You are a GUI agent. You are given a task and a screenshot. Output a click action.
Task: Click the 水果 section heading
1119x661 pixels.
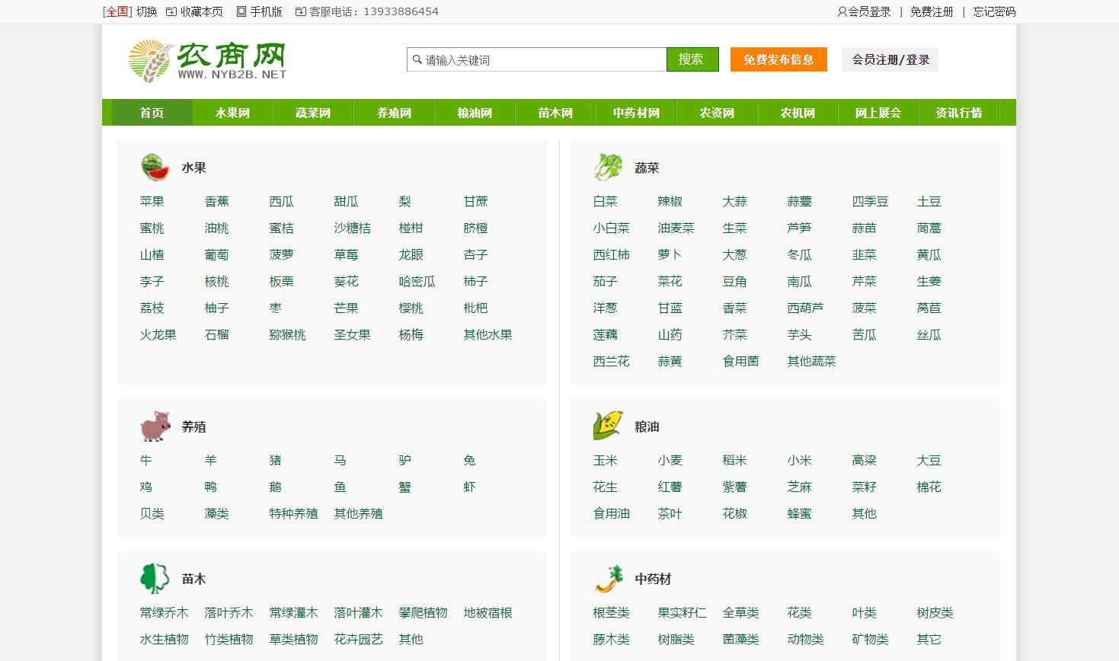[194, 168]
